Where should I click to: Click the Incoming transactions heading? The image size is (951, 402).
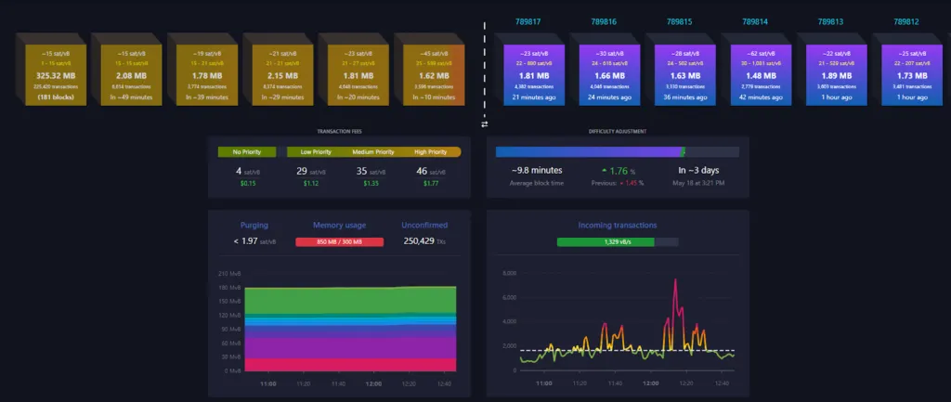point(618,225)
